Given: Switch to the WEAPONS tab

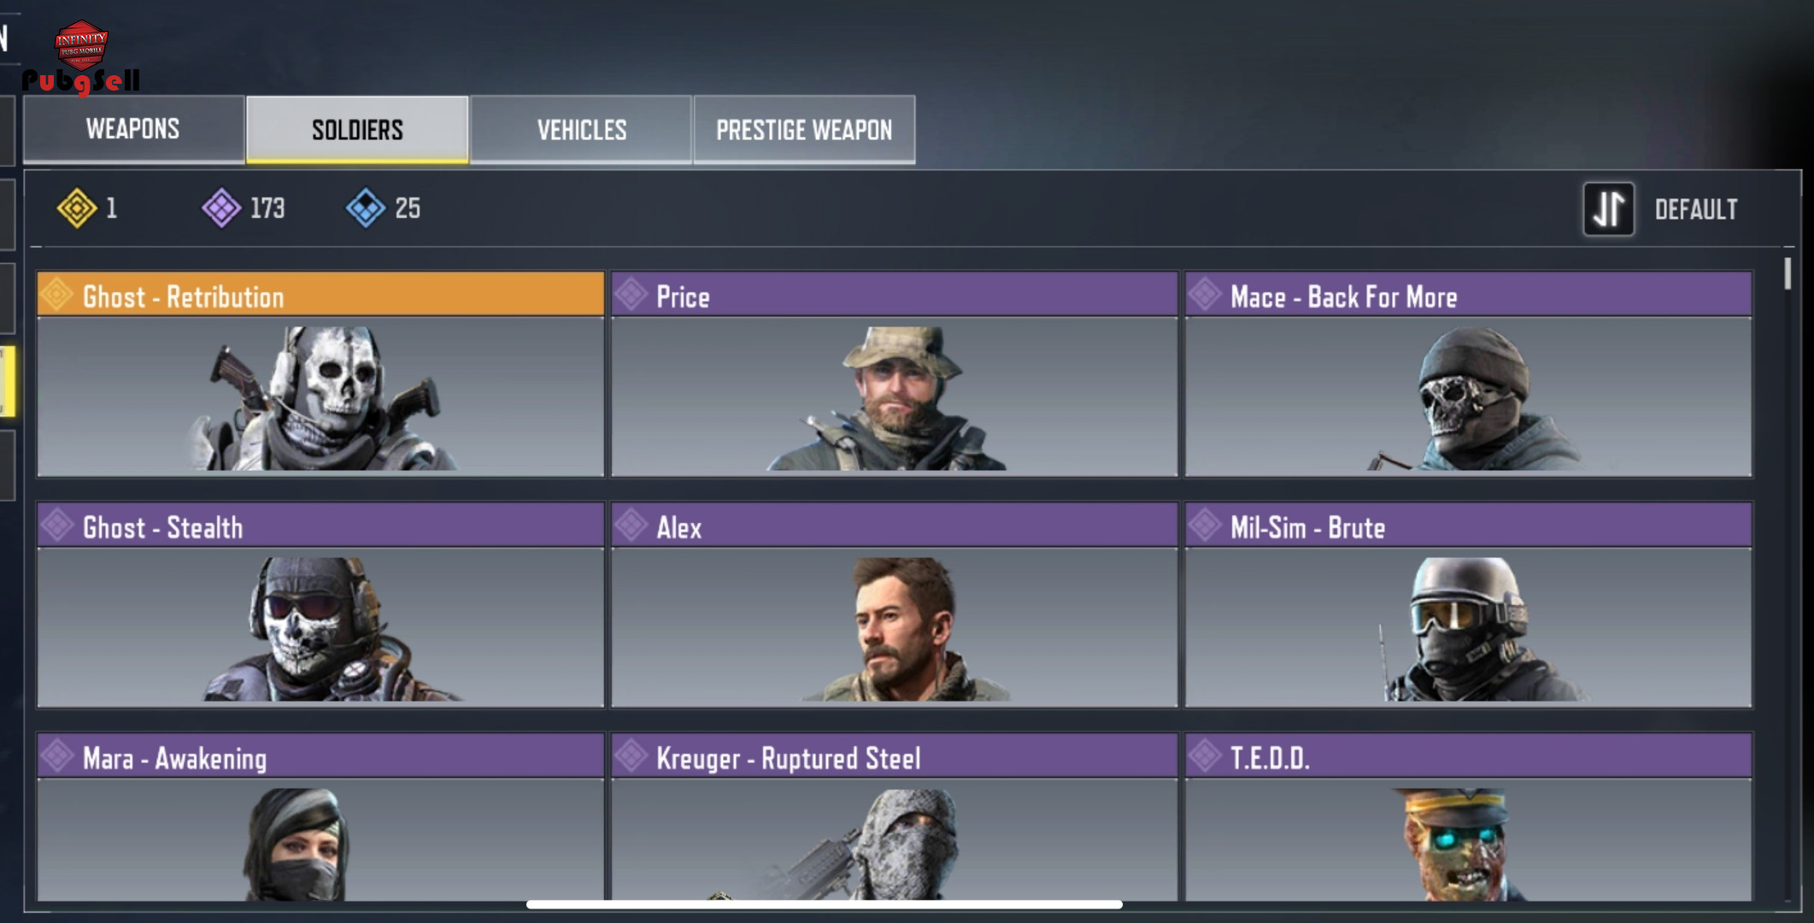Looking at the screenshot, I should (133, 129).
